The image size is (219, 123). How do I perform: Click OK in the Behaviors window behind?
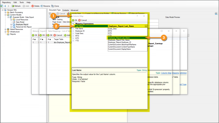coord(34,35)
